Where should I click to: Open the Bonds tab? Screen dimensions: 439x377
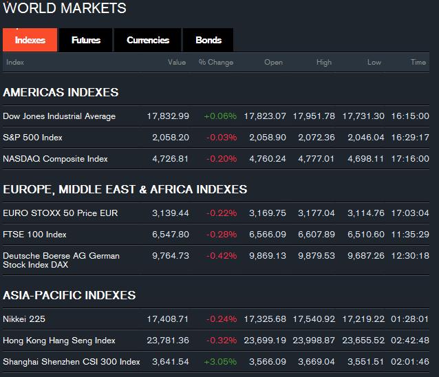[208, 40]
